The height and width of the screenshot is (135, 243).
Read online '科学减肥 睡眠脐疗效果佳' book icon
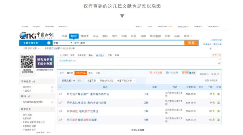(218, 111)
